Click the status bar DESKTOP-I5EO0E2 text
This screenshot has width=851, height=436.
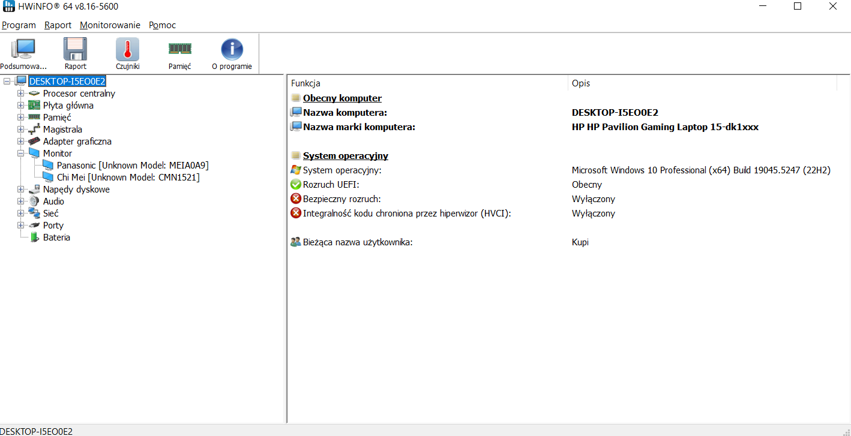point(37,431)
